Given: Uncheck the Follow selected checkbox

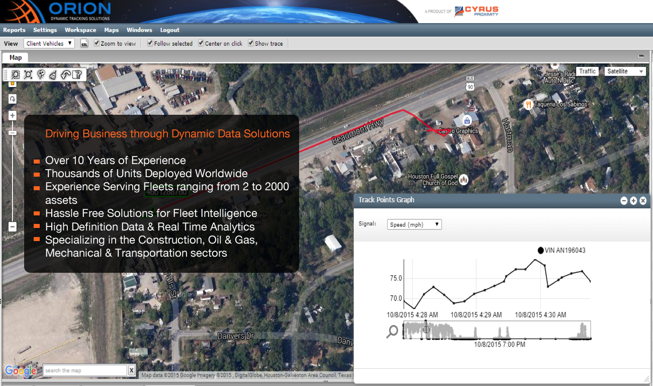Looking at the screenshot, I should [x=150, y=43].
